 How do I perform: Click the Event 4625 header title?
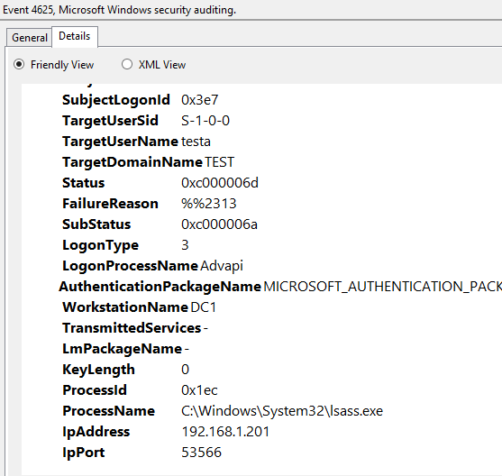[120, 10]
